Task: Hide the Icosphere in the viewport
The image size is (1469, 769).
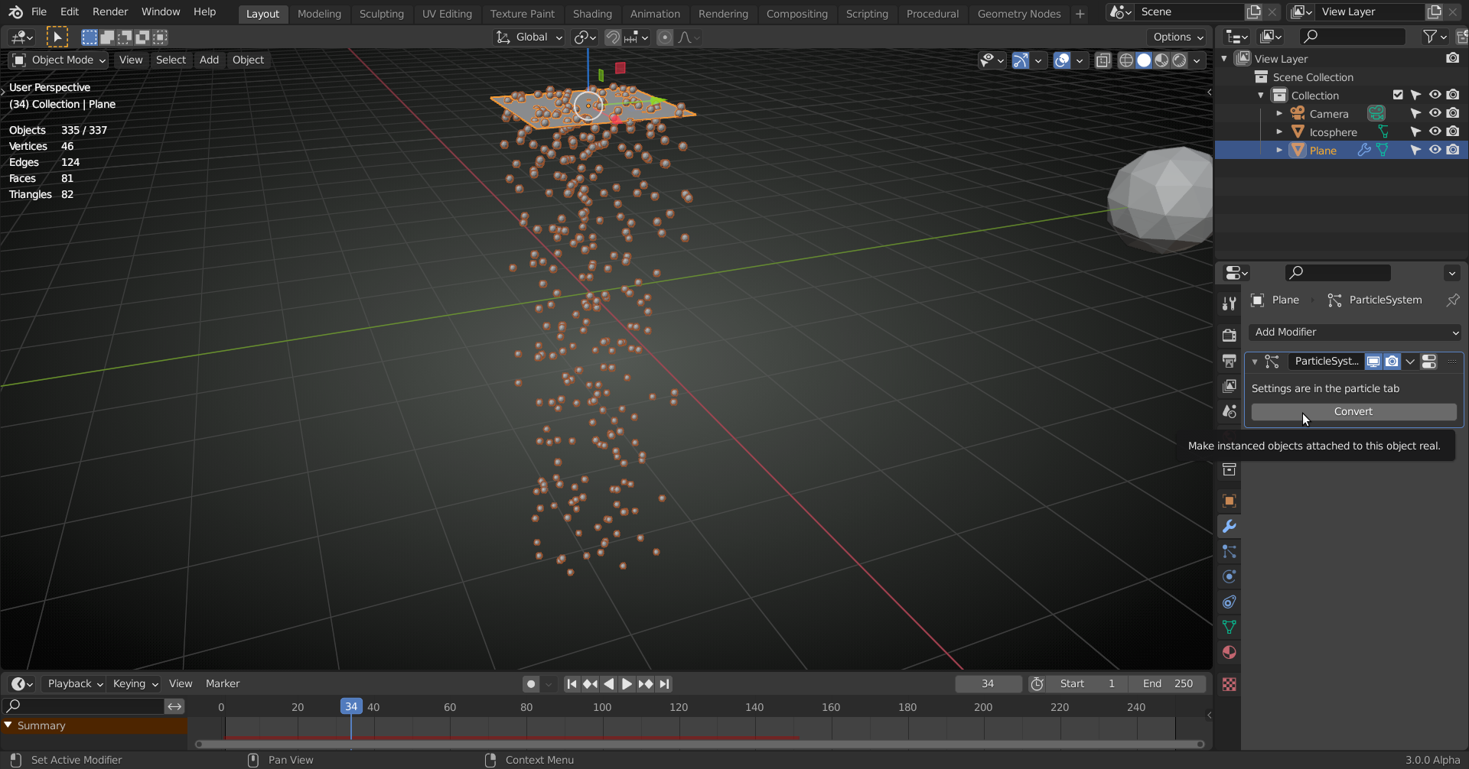Action: (1435, 131)
